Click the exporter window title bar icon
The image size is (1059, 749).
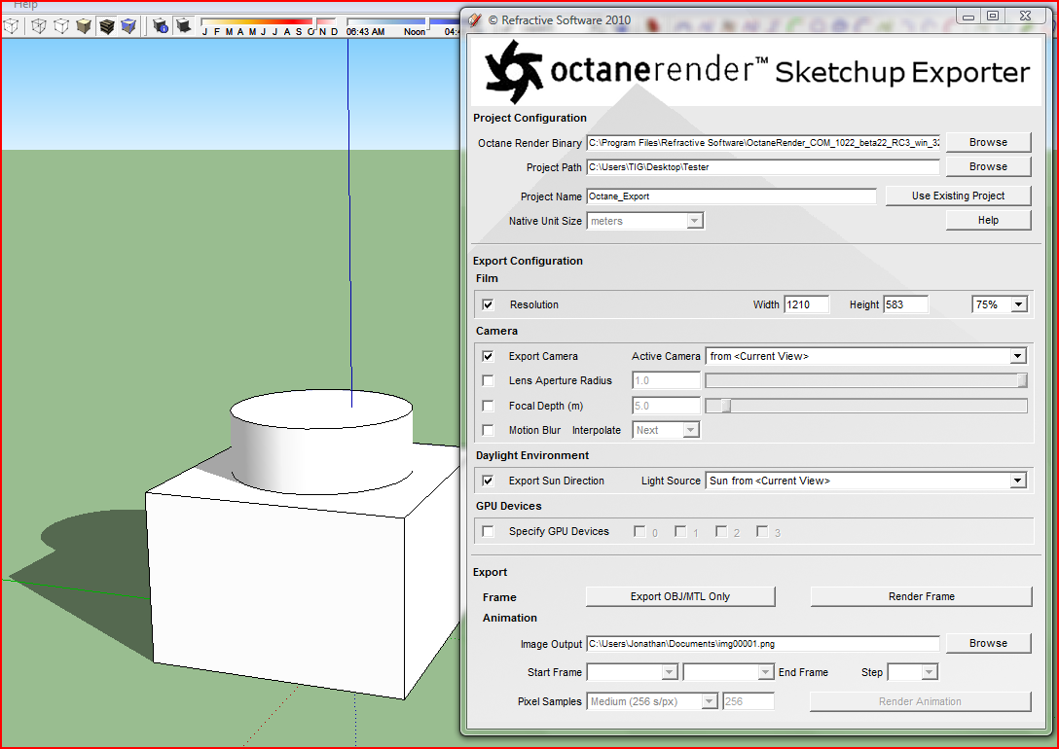[475, 20]
